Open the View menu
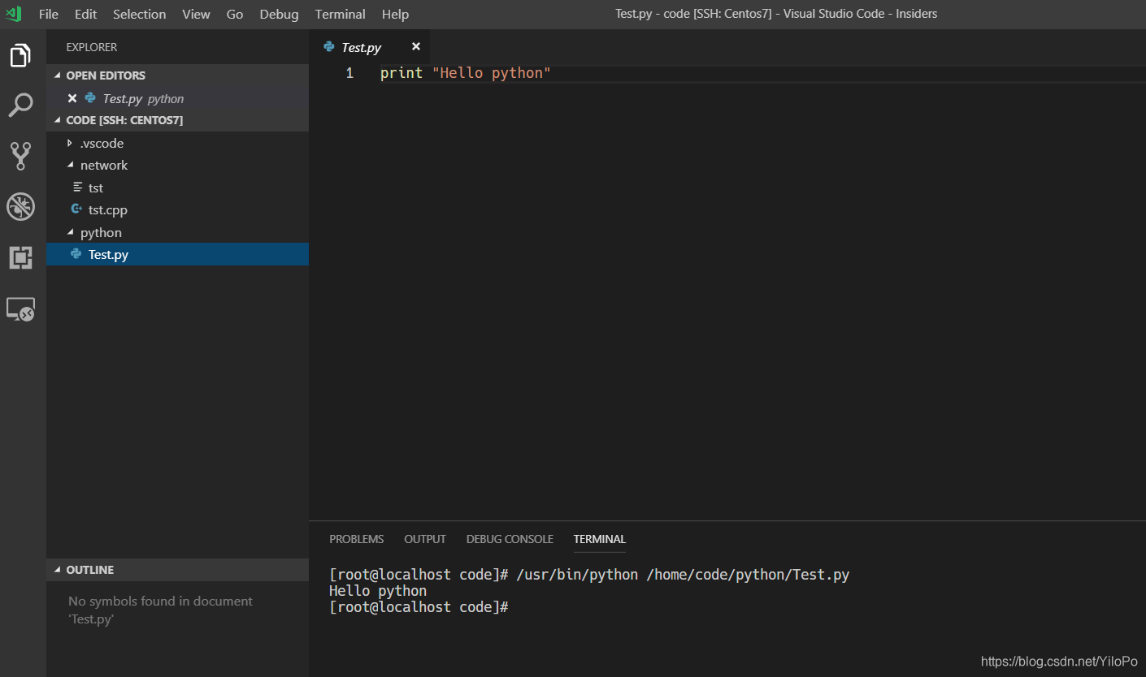The height and width of the screenshot is (677, 1146). click(x=196, y=14)
